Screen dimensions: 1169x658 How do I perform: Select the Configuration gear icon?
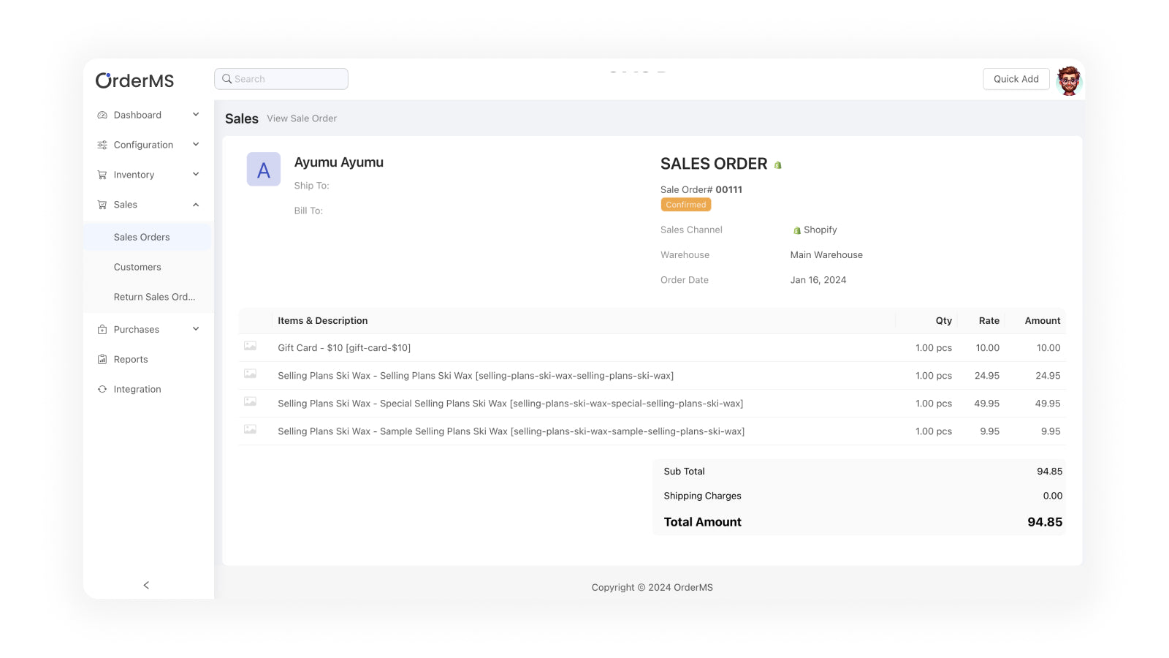102,145
